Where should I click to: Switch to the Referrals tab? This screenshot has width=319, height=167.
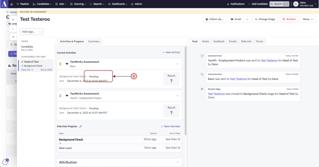tap(246, 41)
